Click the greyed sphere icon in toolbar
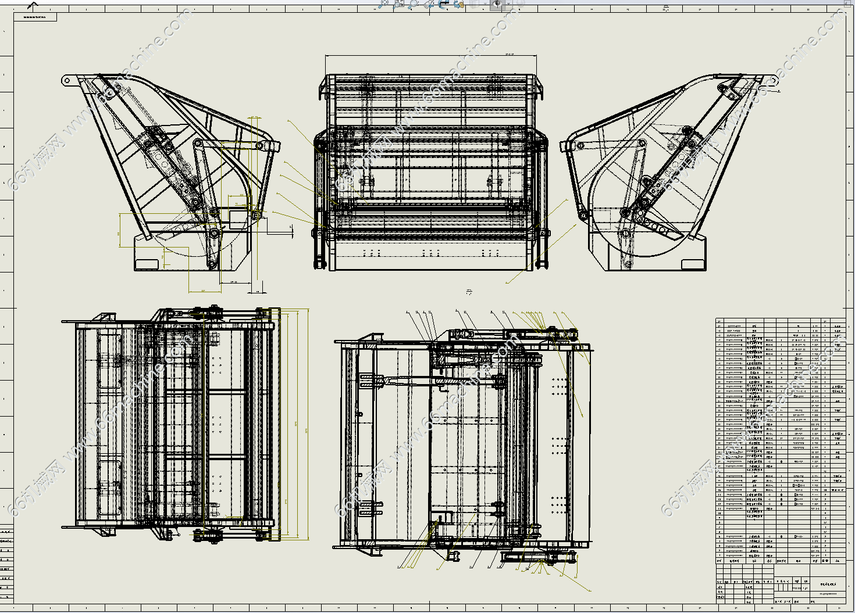Viewport: 855px width, 613px height. click(519, 3)
